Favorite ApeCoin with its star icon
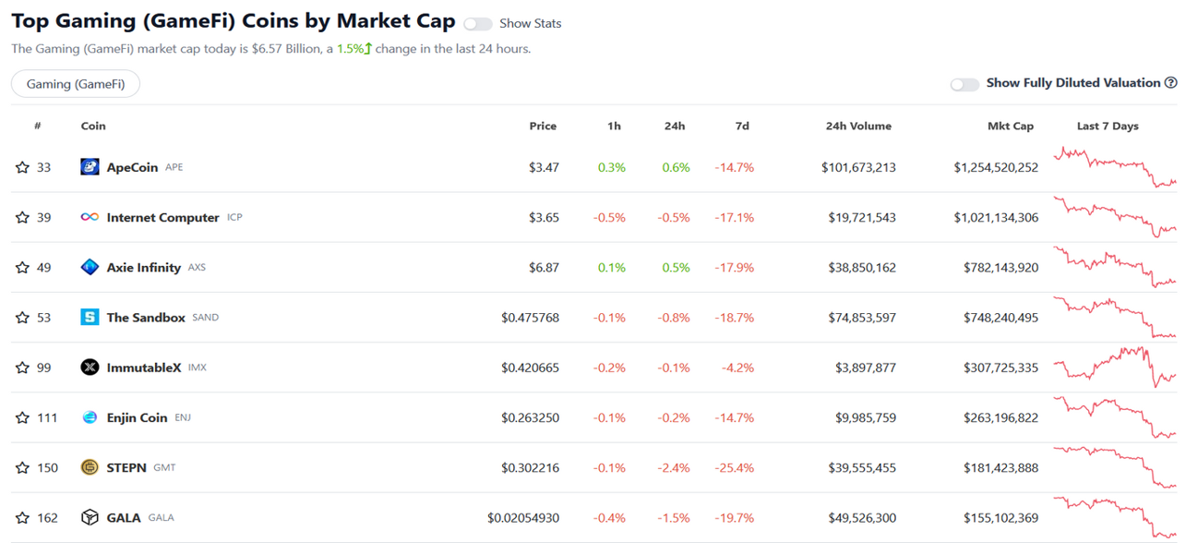Image resolution: width=1186 pixels, height=543 pixels. coord(22,167)
